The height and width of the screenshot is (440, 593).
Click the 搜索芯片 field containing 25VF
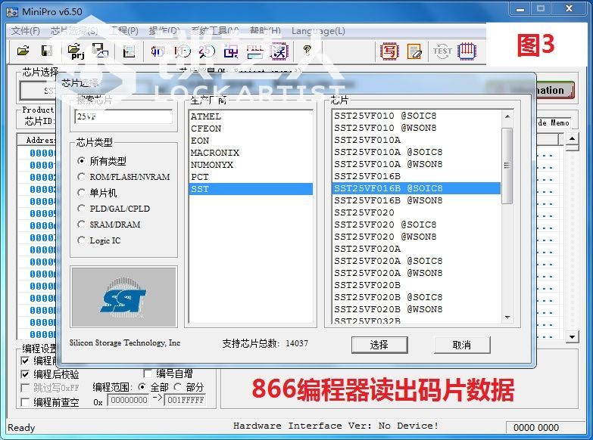[x=123, y=116]
